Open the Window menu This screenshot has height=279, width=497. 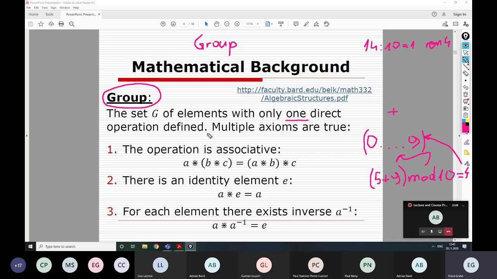(65, 8)
